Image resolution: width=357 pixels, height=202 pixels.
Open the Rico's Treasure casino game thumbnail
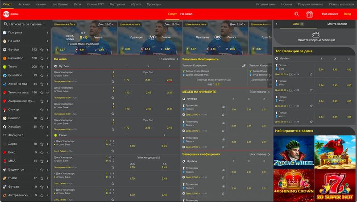[335, 152]
